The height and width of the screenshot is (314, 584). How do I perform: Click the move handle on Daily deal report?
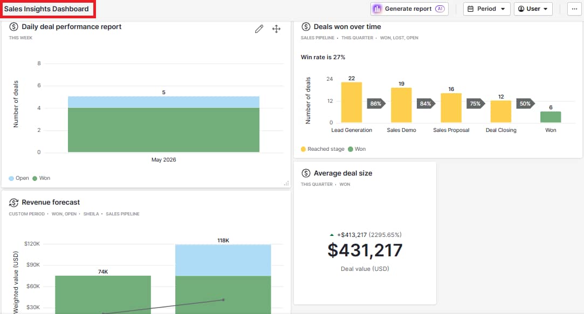(276, 29)
